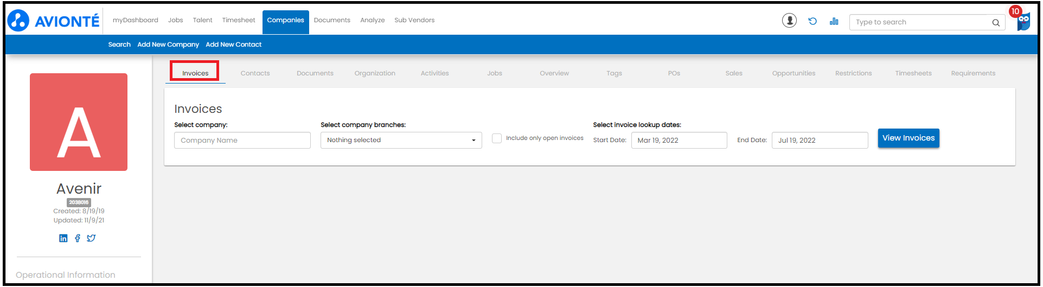Screen dimensions: 1043x287
Task: Click the Start Date field
Action: (679, 140)
